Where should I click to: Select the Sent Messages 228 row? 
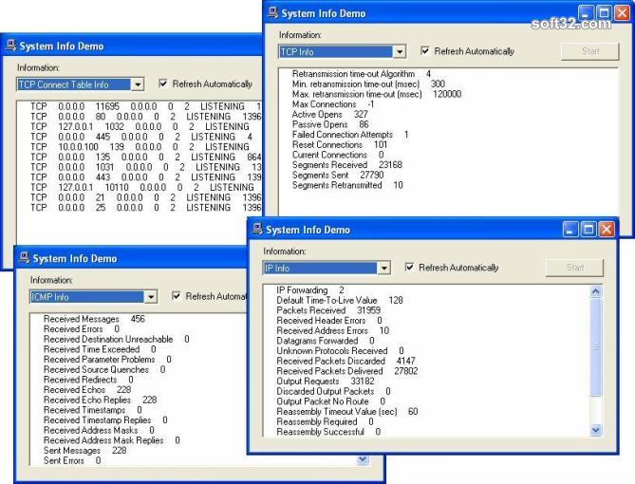tap(84, 451)
